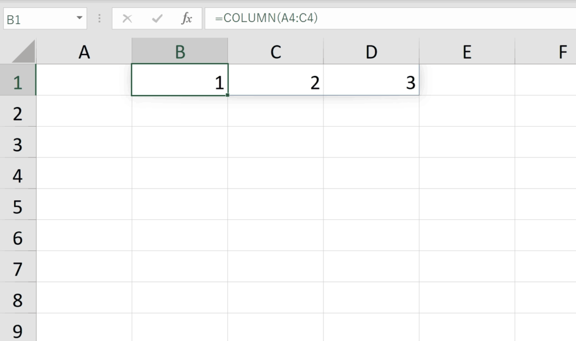Click the Enter checkmark formula icon
This screenshot has width=576, height=341.
157,19
